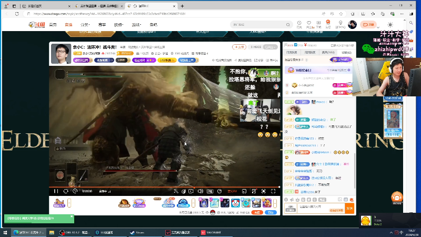This screenshot has width=421, height=237.
Task: Send chat message with orange button
Action: pyautogui.click(x=349, y=209)
